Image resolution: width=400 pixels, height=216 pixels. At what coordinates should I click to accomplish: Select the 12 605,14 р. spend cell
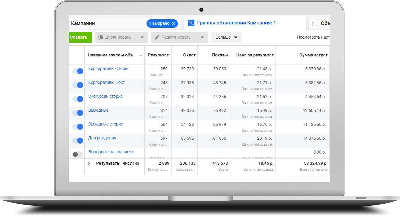[314, 110]
